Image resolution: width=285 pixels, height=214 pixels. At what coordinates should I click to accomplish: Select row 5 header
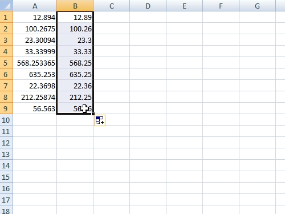pos(6,63)
